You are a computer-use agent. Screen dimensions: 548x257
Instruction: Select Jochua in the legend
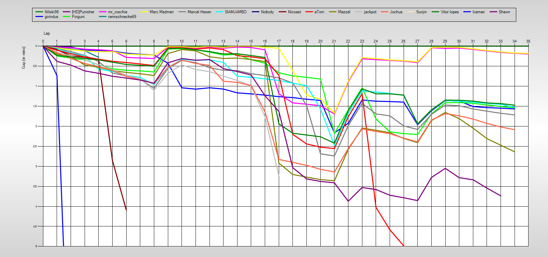396,12
